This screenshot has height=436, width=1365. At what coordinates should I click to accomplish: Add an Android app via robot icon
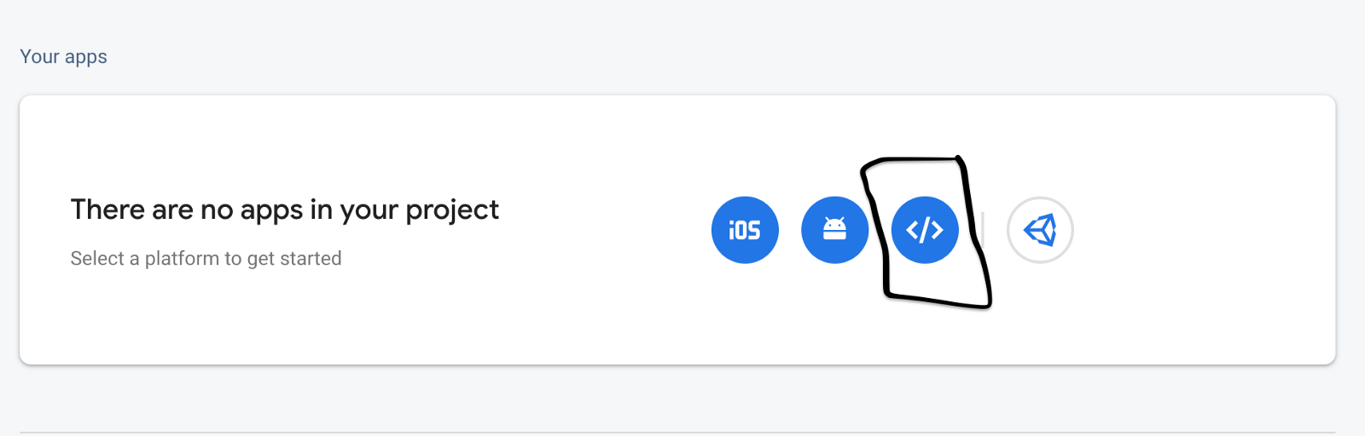[835, 230]
